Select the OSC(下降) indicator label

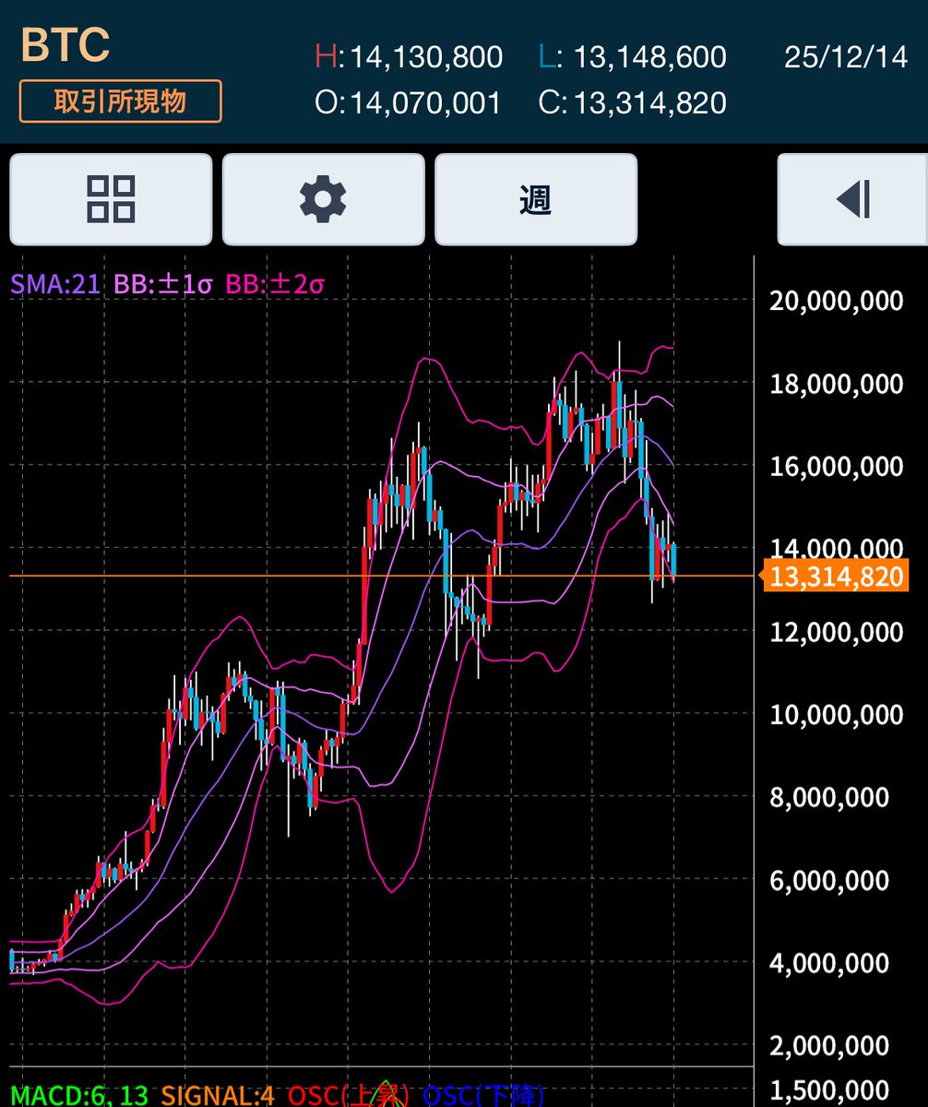484,1095
